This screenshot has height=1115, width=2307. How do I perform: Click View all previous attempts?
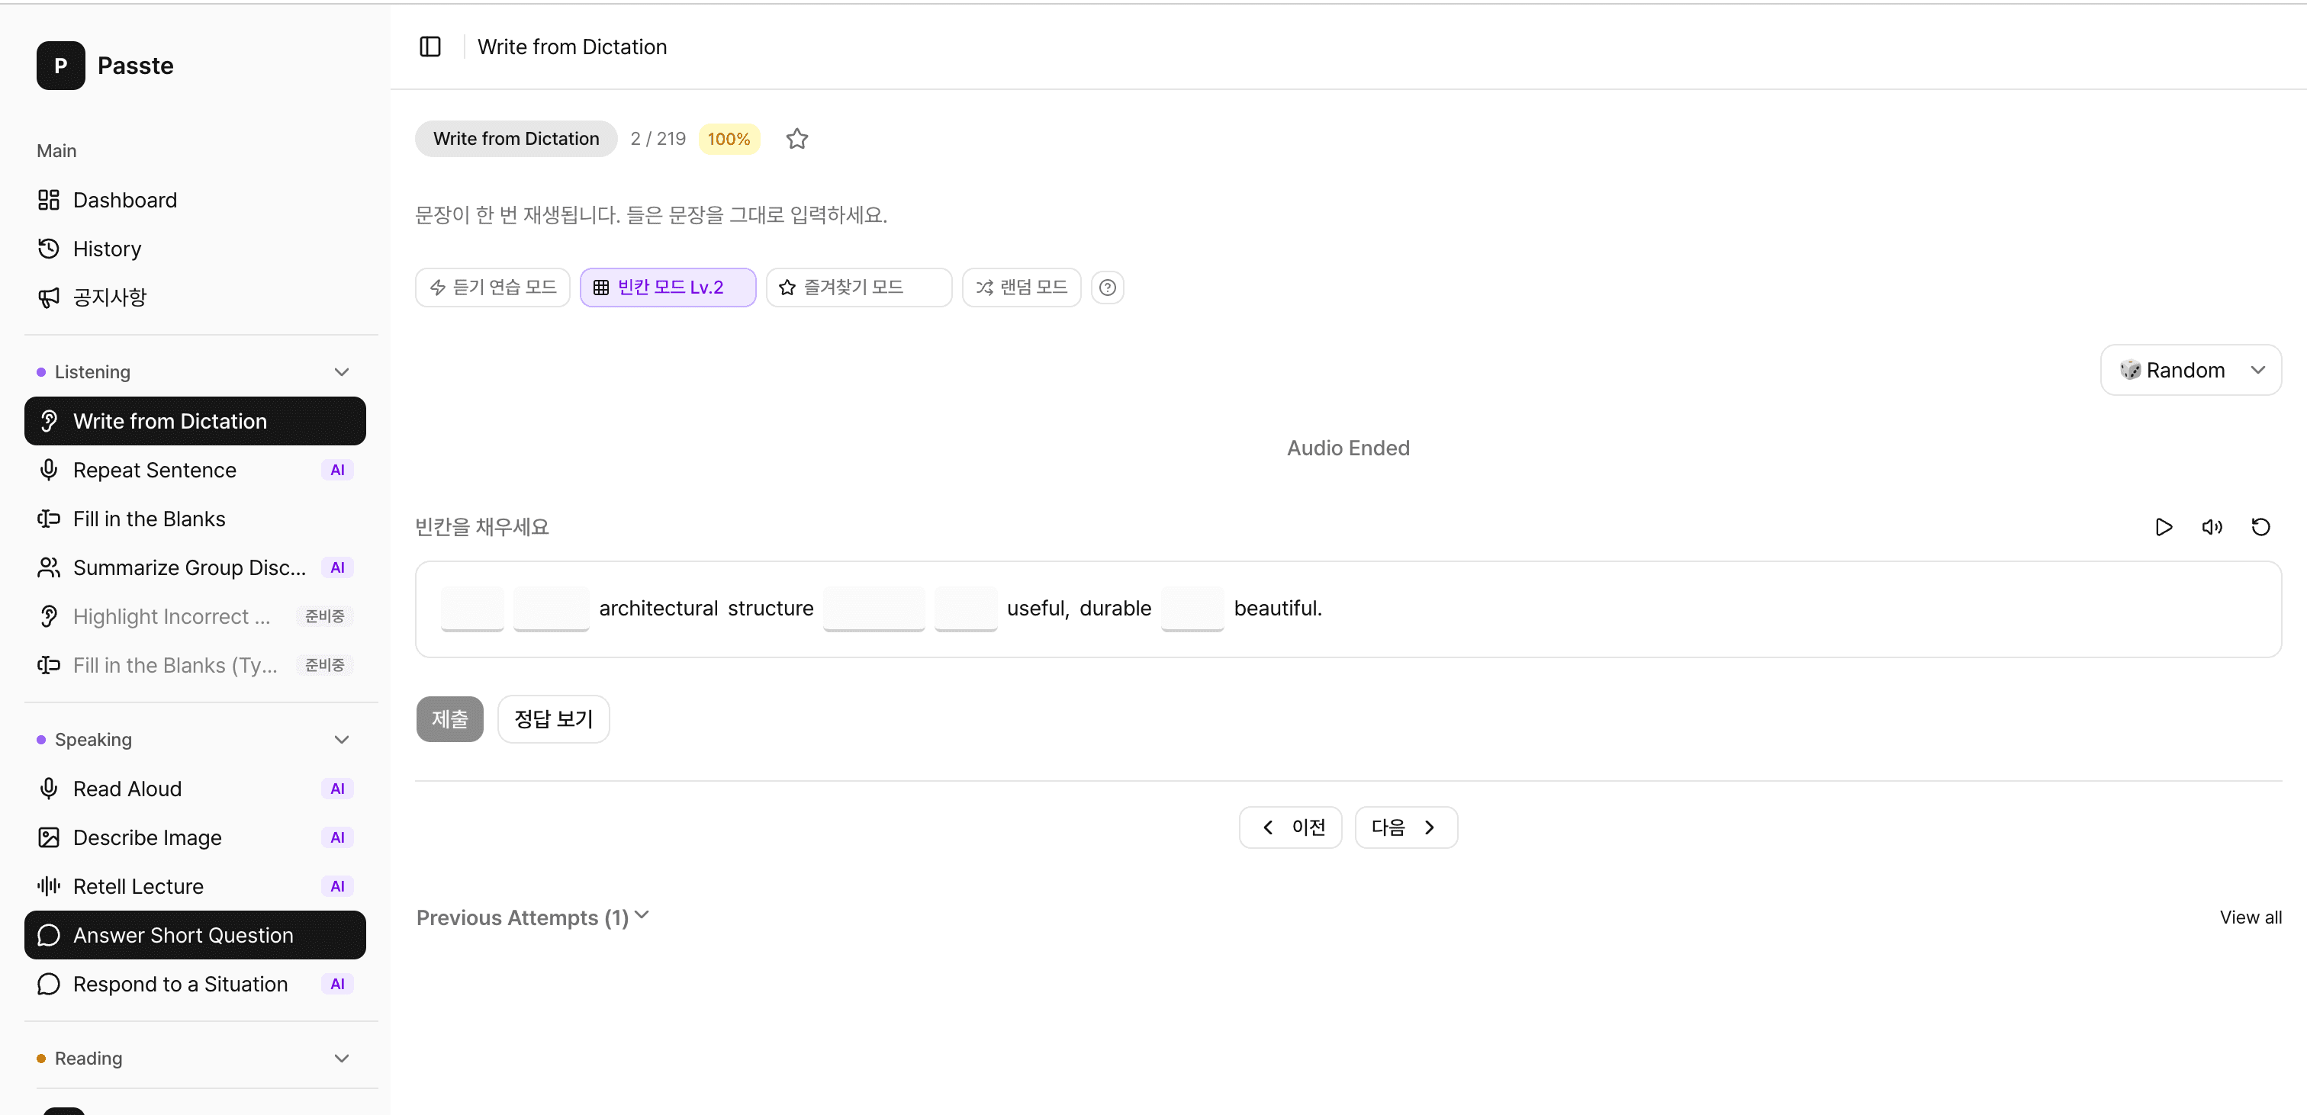pyautogui.click(x=2251, y=917)
